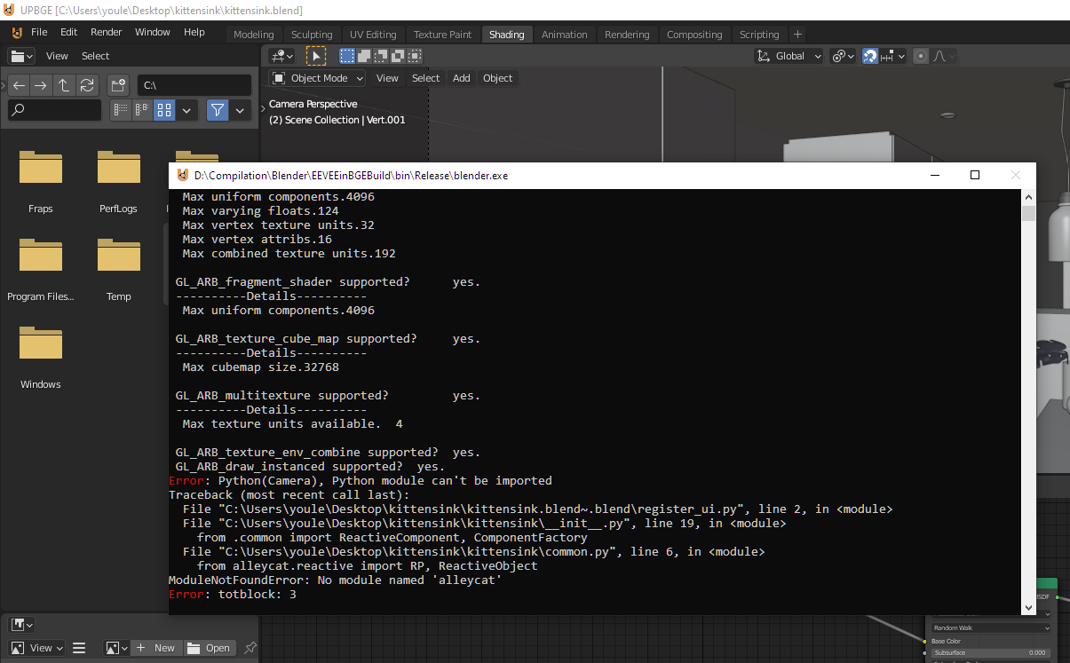Add a new workspace with plus button
The width and height of the screenshot is (1070, 663).
[x=797, y=35]
